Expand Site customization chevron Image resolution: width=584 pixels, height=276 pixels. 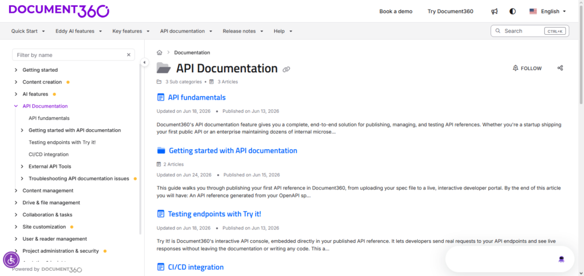(15, 227)
